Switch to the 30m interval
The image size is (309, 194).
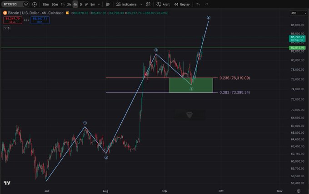pos(55,5)
